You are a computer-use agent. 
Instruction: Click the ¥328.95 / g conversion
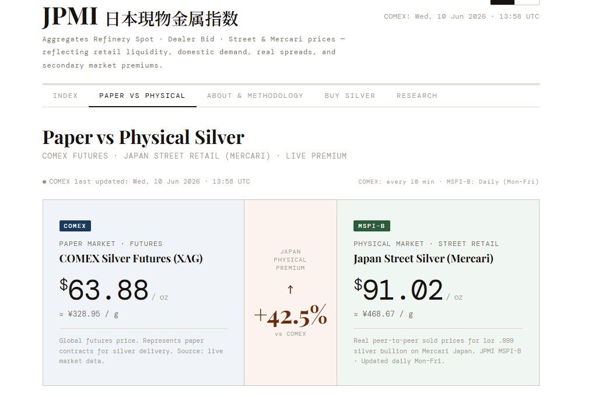pyautogui.click(x=89, y=314)
